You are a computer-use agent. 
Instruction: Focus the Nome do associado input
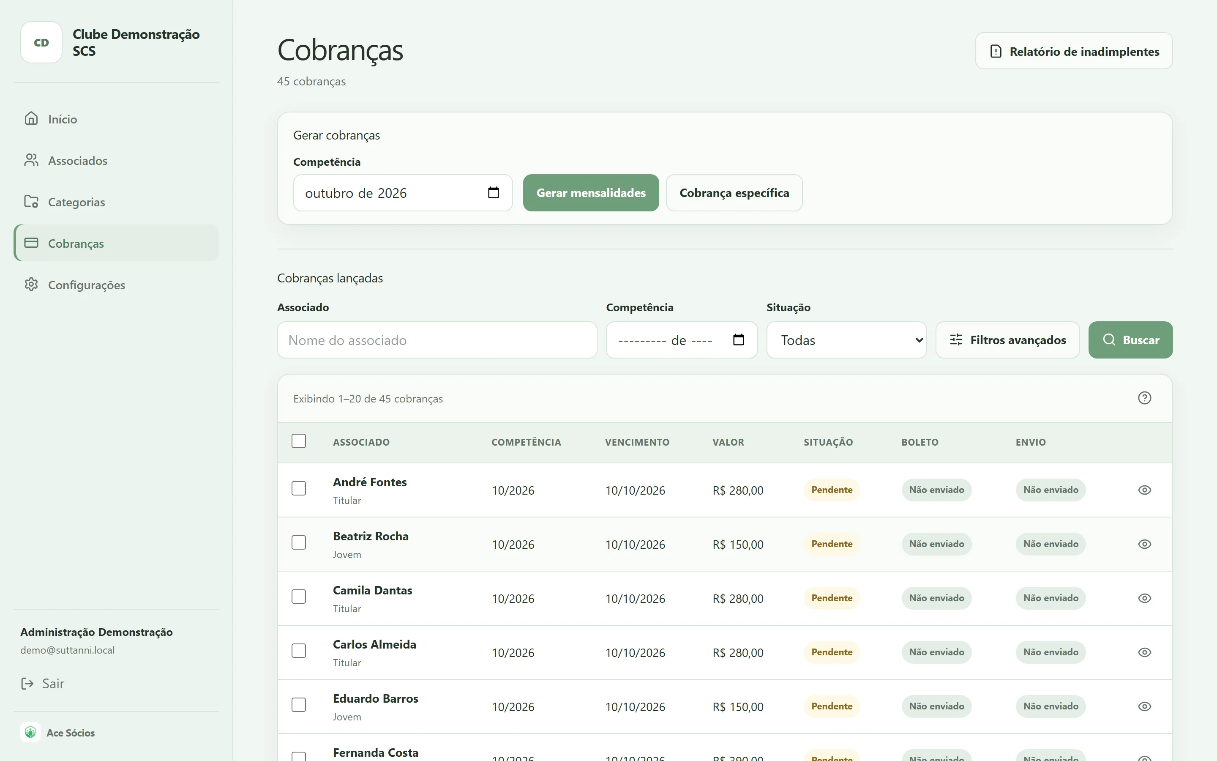(x=437, y=340)
